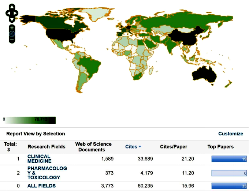Click Clinical Medicine top papers bar 19

click(x=229, y=159)
